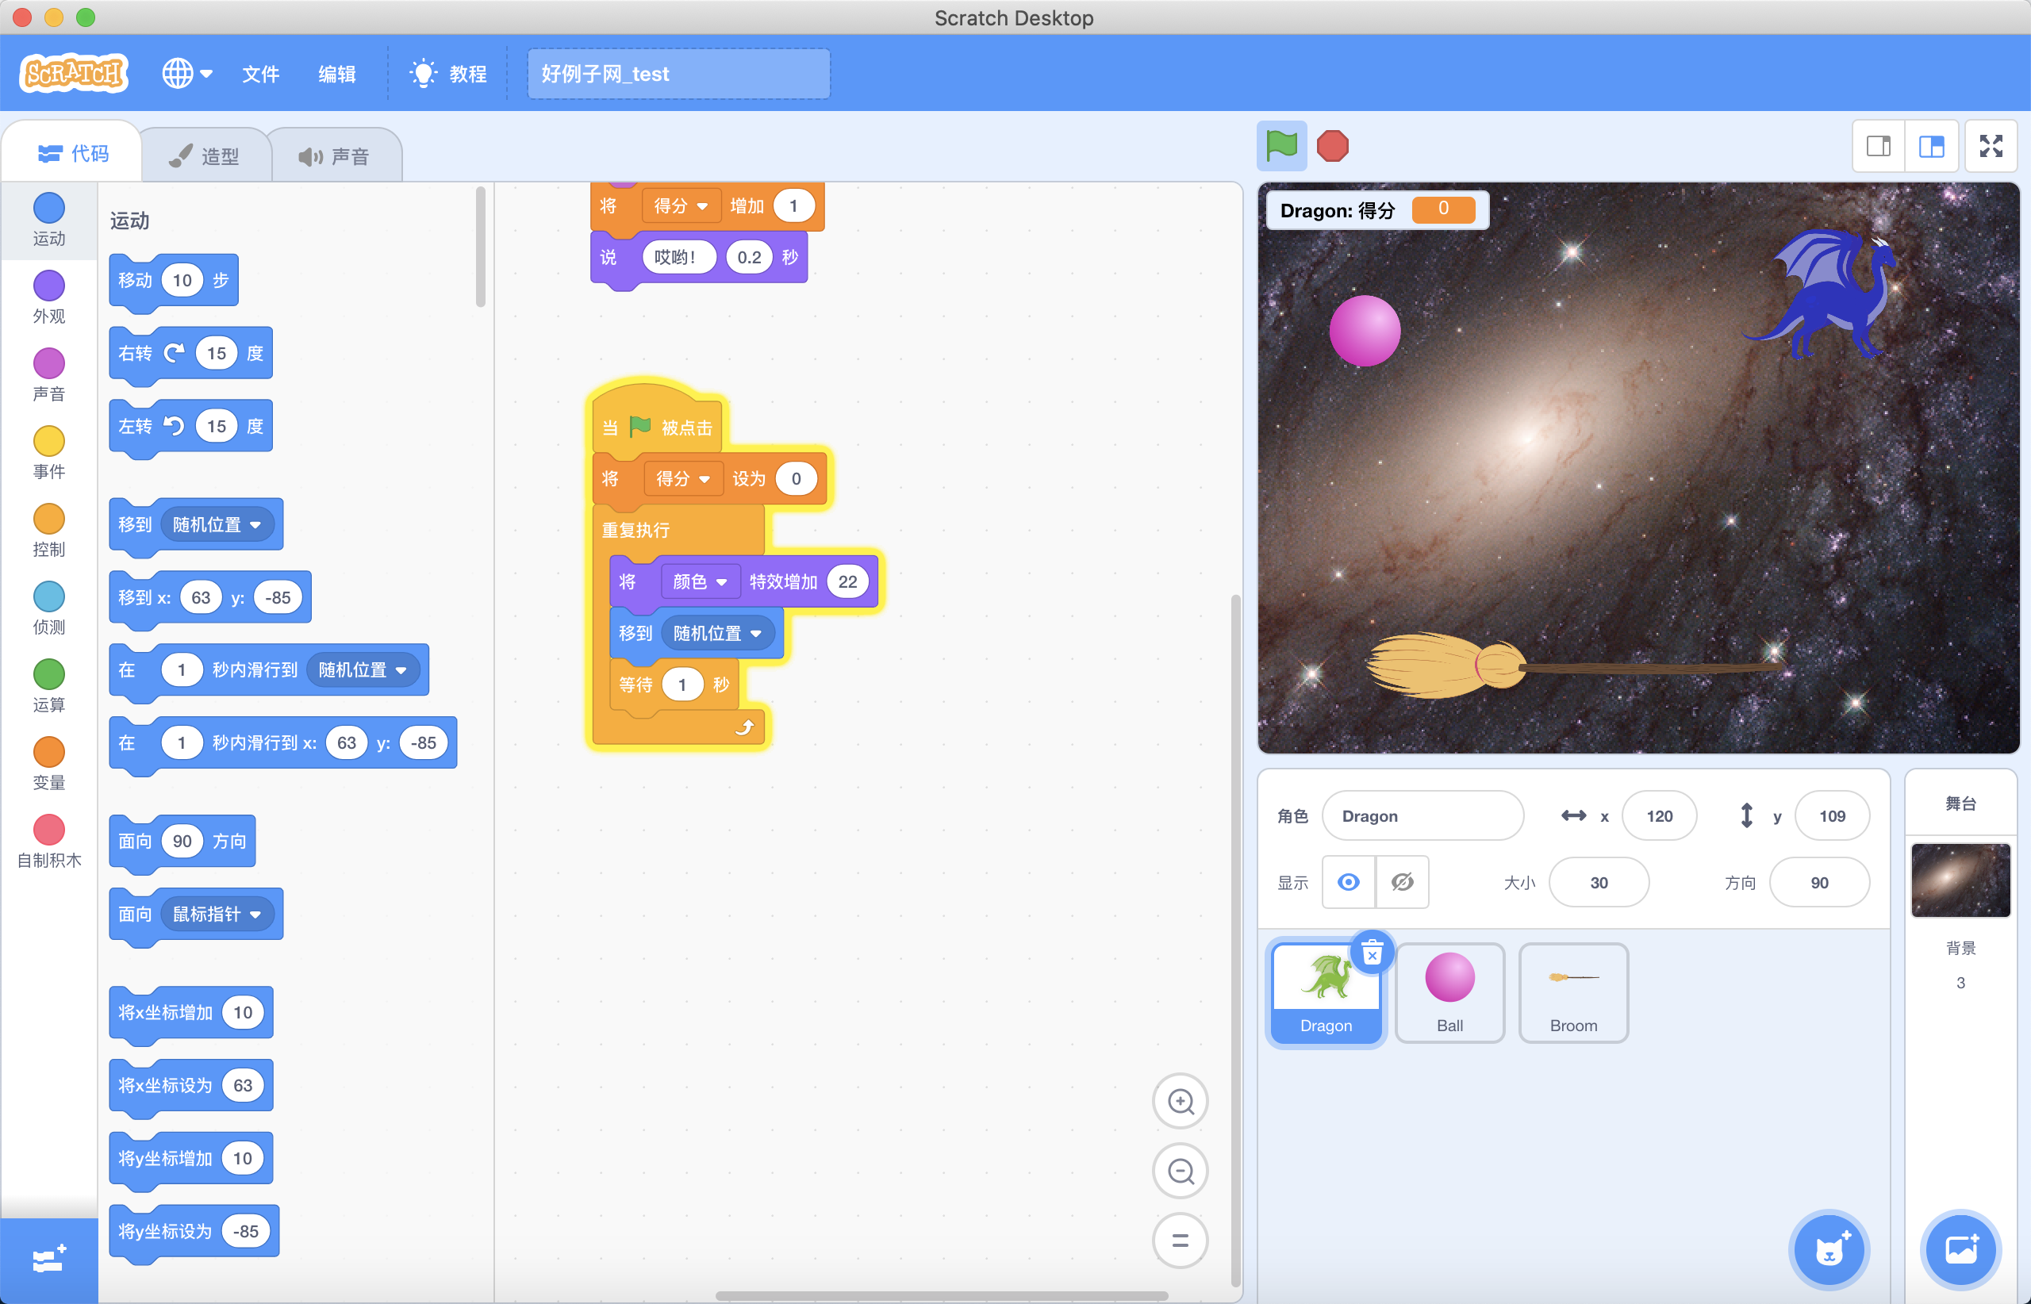Select the Broom sprite thumbnail
The width and height of the screenshot is (2031, 1304).
[1572, 994]
